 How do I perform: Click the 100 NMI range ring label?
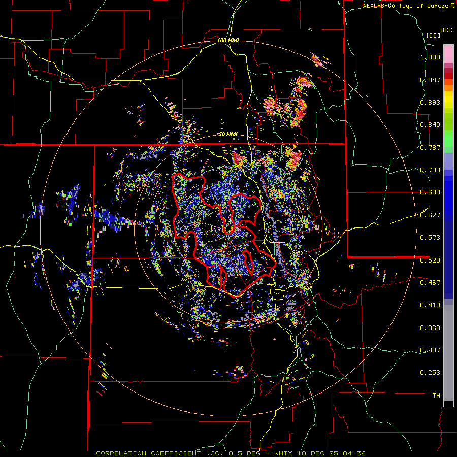pyautogui.click(x=228, y=40)
